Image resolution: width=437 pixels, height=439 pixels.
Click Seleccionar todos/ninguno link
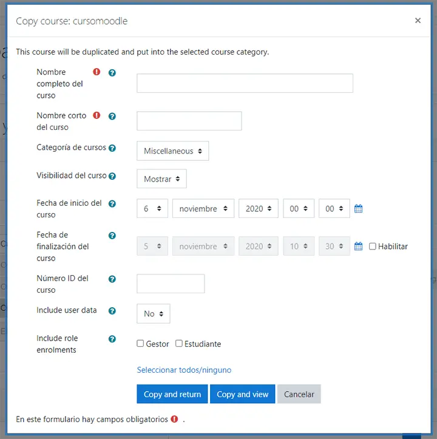point(184,370)
